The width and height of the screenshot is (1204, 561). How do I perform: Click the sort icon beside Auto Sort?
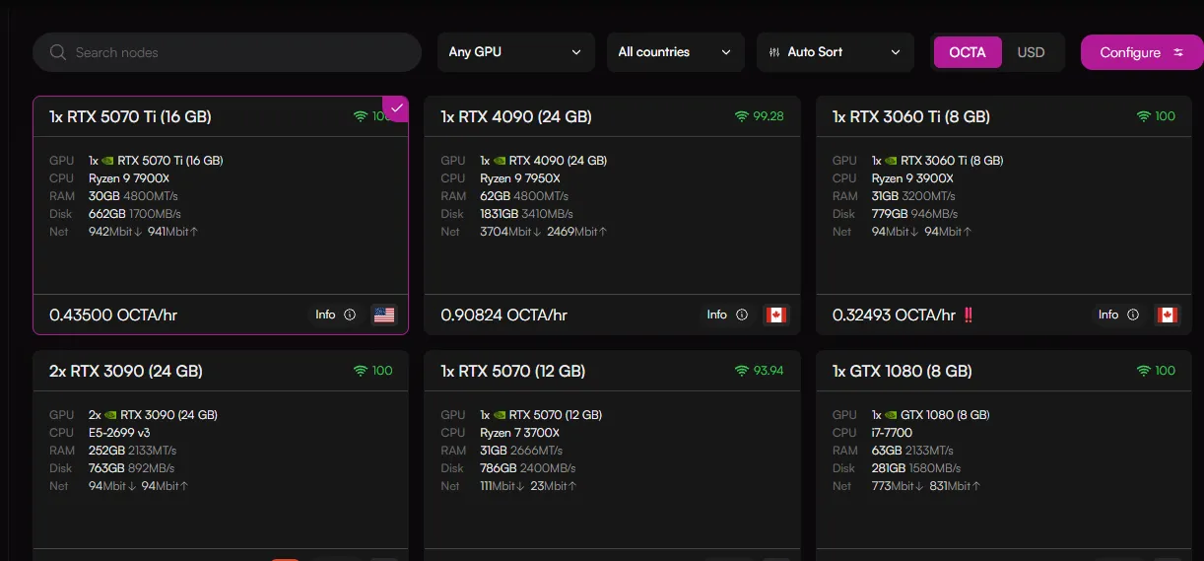coord(774,52)
